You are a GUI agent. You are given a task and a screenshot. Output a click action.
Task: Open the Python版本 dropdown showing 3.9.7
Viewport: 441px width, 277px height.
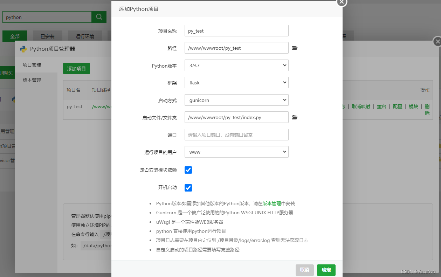pyautogui.click(x=236, y=65)
